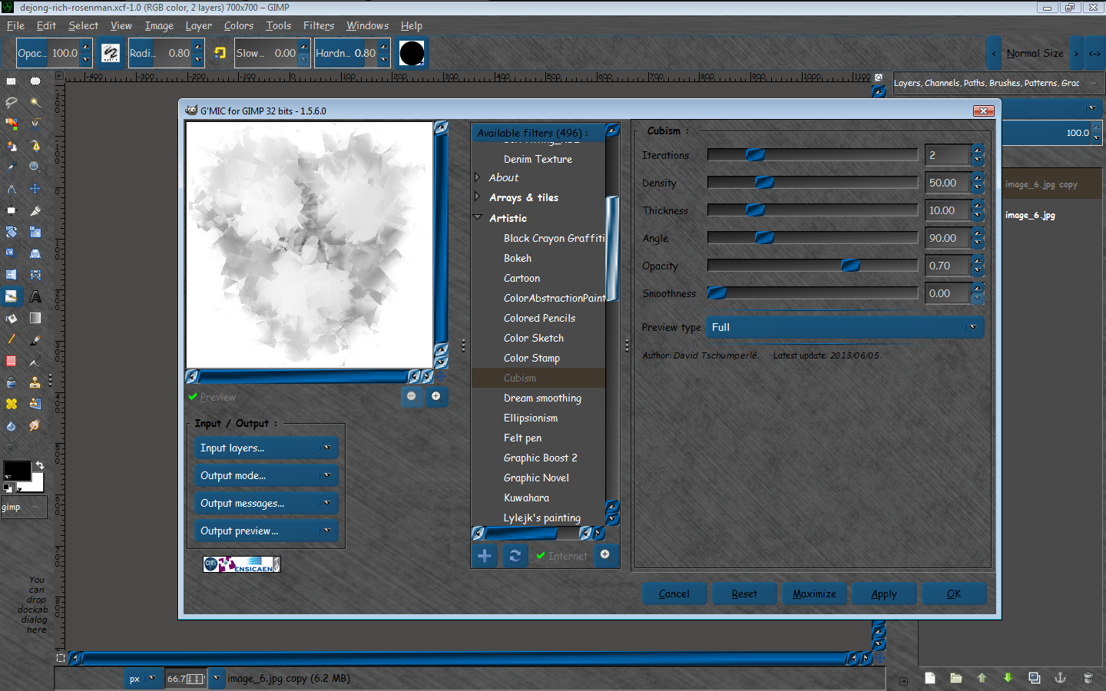Click the Cancel button in G'MIC
This screenshot has width=1106, height=691.
pyautogui.click(x=674, y=593)
